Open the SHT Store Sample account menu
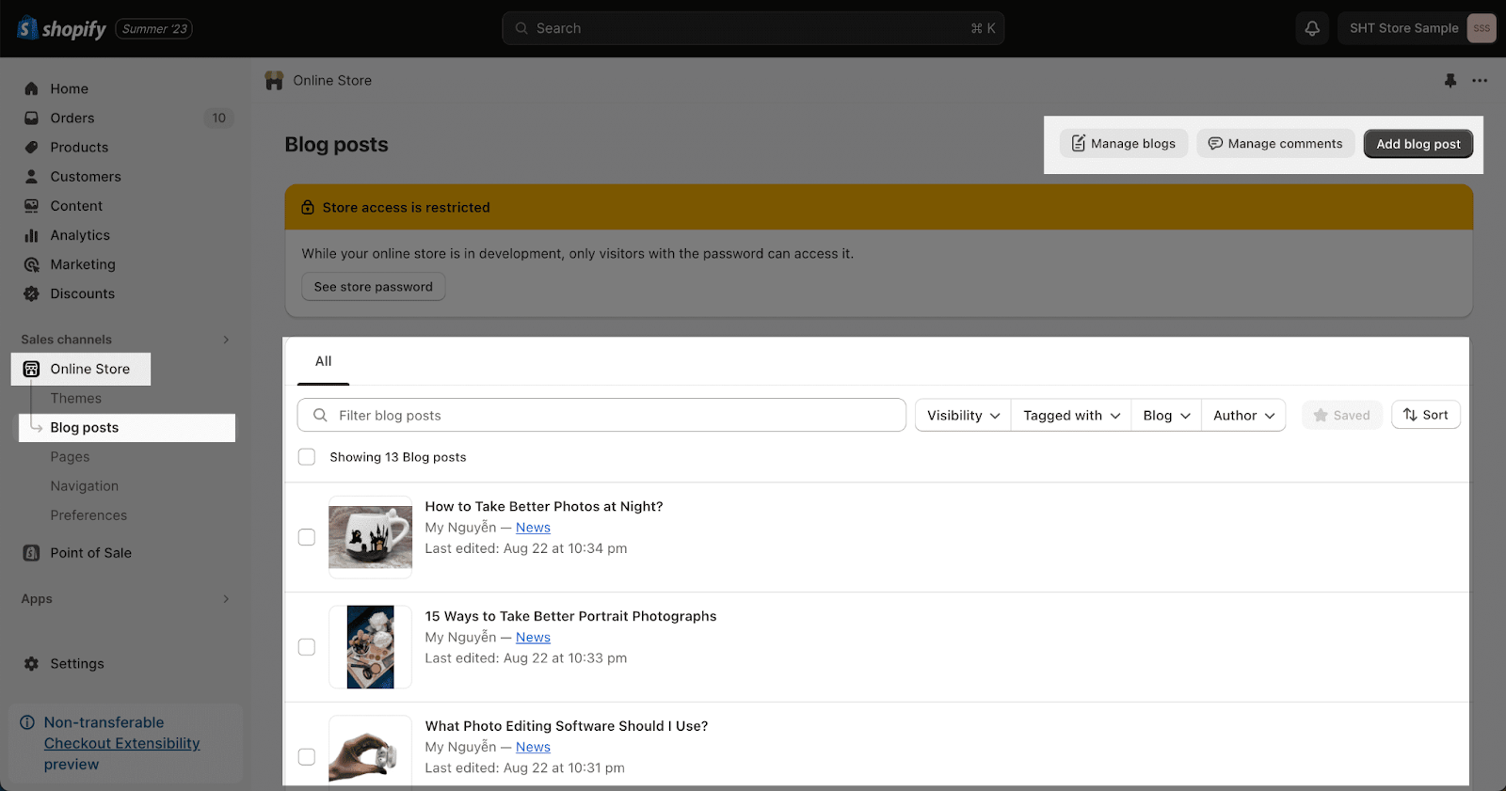Image resolution: width=1506 pixels, height=791 pixels. coord(1417,28)
